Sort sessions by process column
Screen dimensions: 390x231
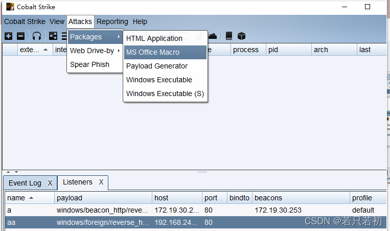pyautogui.click(x=248, y=50)
